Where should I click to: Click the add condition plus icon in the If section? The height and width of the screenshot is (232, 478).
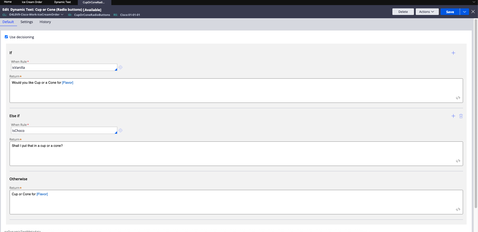pyautogui.click(x=453, y=53)
